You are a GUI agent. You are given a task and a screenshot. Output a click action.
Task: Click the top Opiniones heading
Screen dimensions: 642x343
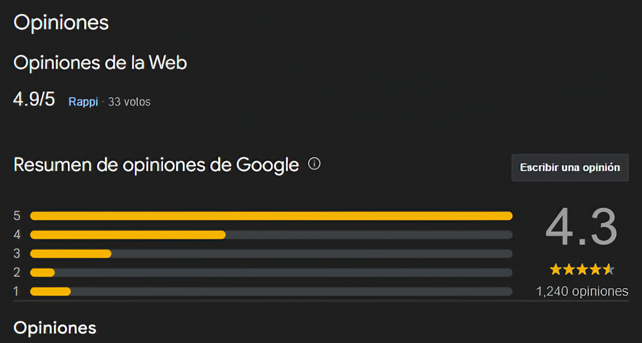pos(61,23)
